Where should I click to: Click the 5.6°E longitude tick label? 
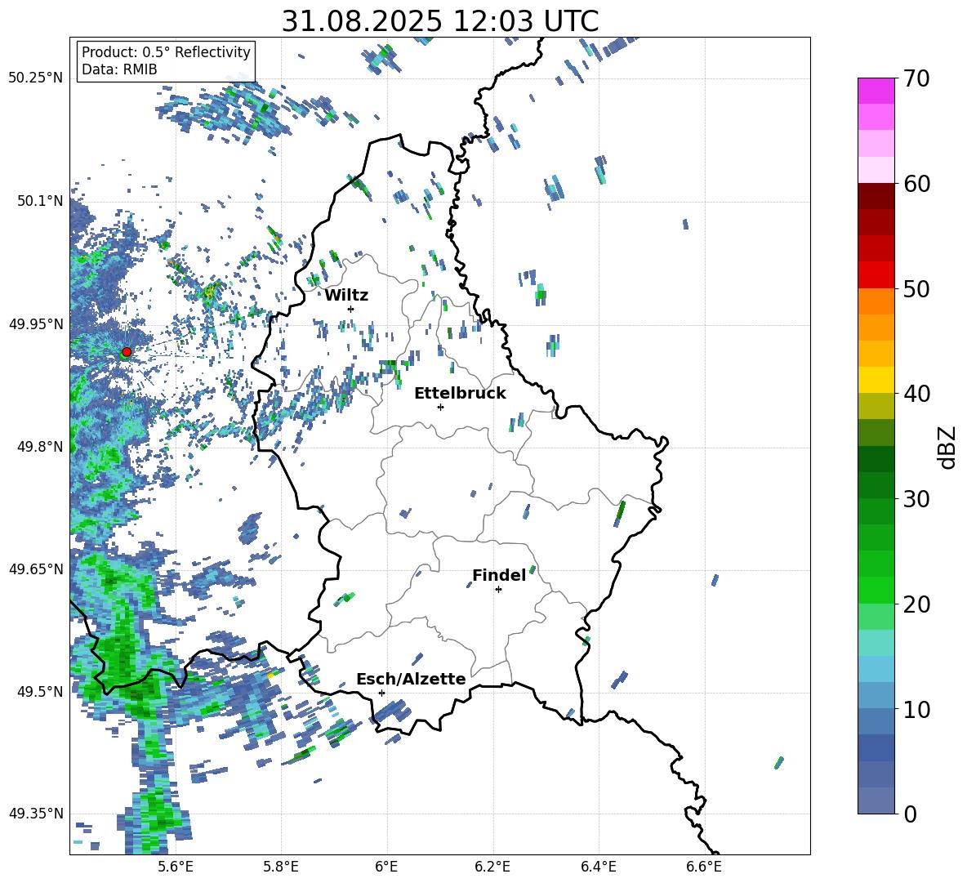tap(175, 867)
